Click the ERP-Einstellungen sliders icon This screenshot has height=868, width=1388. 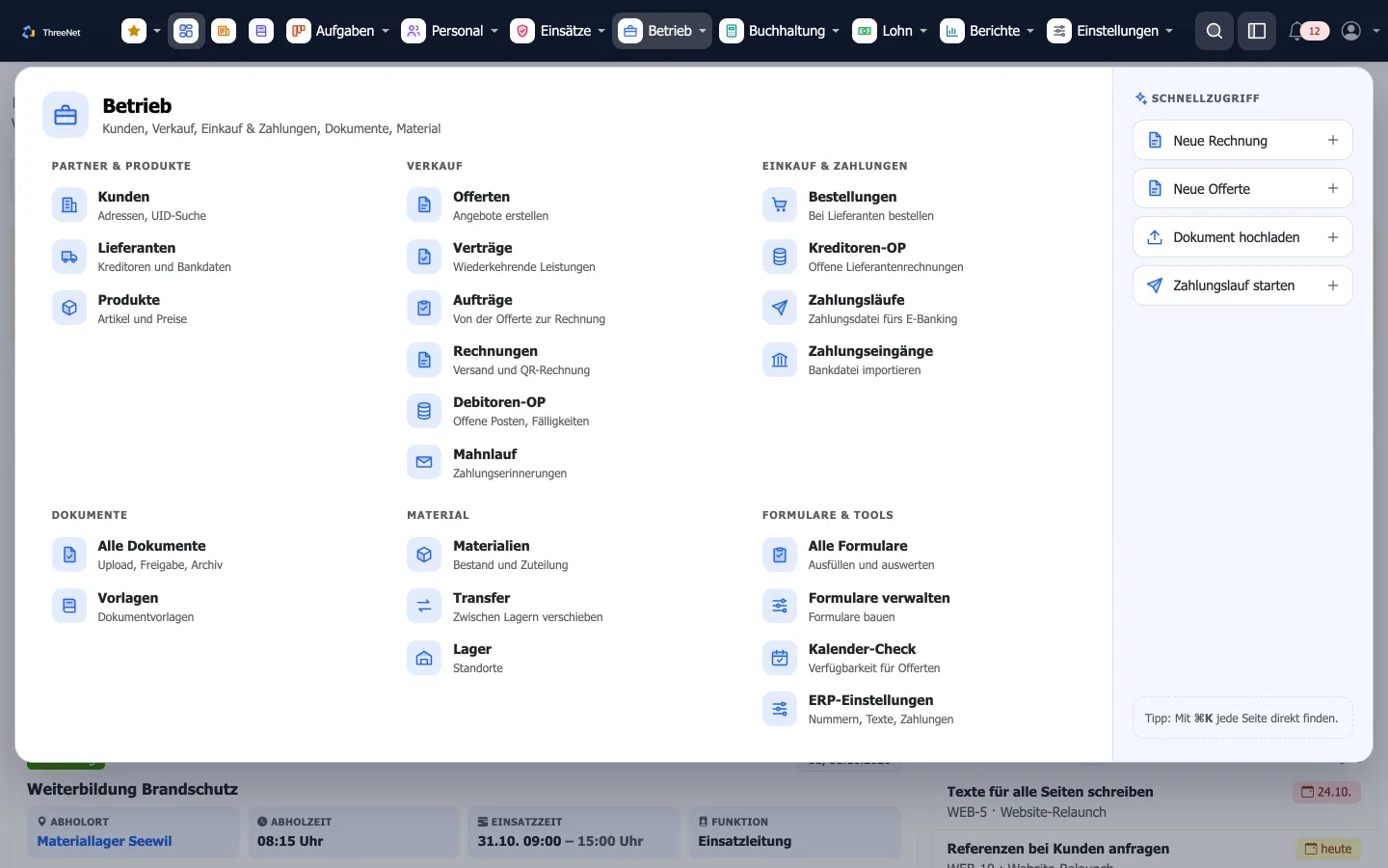pos(780,709)
